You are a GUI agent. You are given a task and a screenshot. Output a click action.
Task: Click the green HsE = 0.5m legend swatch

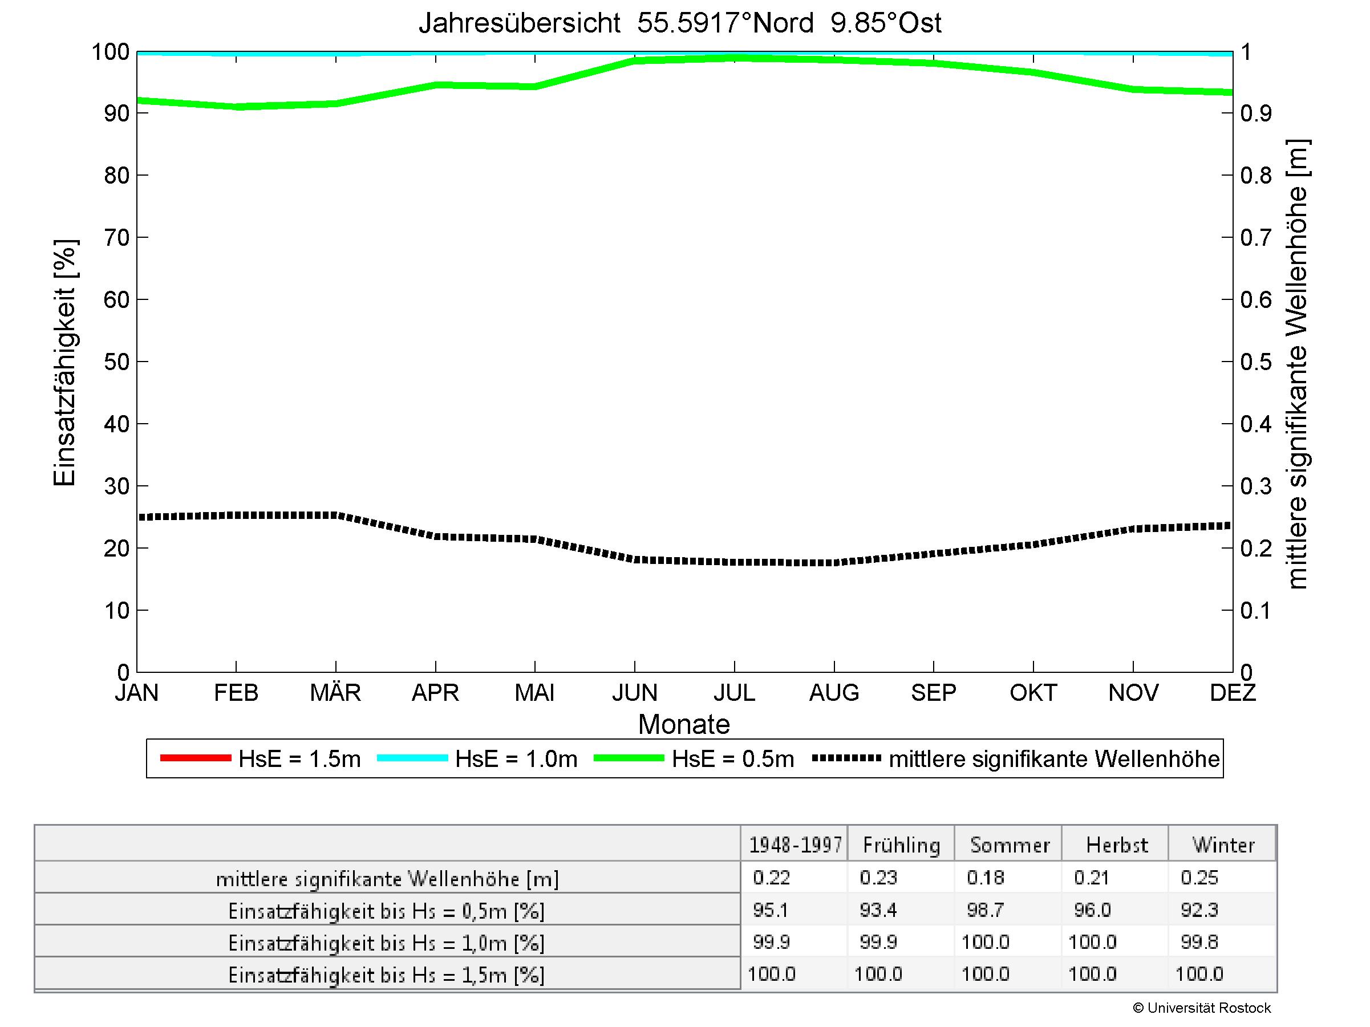(629, 758)
